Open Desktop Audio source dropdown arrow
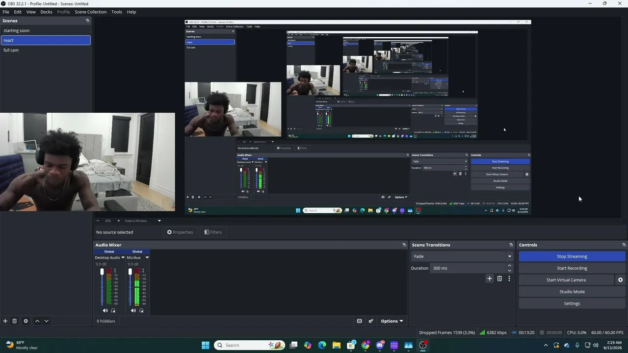 (x=123, y=257)
